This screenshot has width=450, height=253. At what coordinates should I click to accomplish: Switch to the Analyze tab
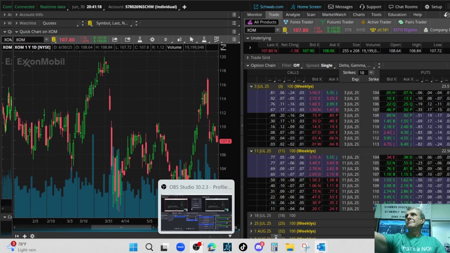[293, 15]
